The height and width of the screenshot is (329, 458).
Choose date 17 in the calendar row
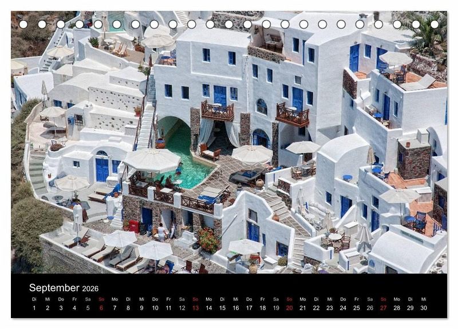pos(249,308)
